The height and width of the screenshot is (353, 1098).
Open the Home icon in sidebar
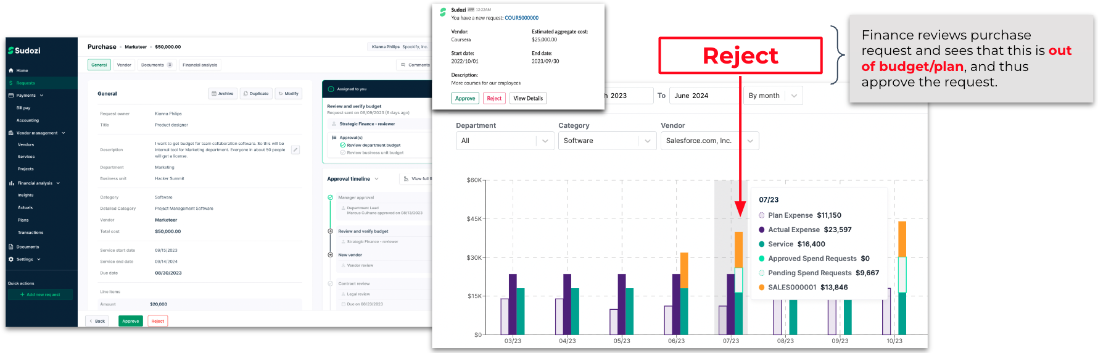[11, 70]
